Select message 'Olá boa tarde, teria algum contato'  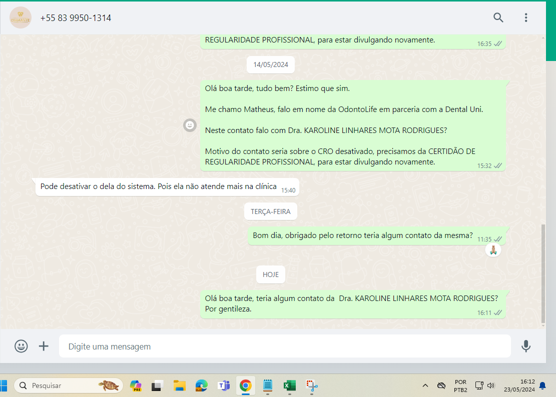353,304
